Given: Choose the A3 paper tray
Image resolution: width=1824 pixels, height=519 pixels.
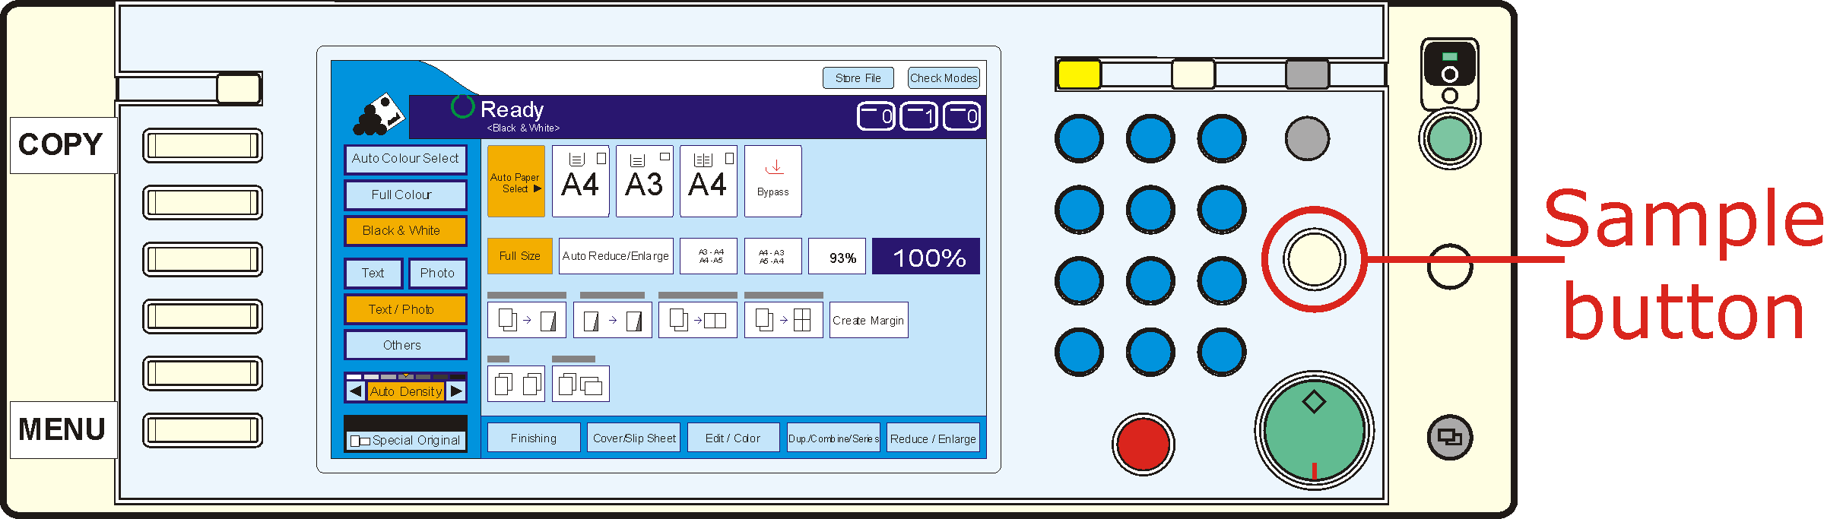Looking at the screenshot, I should tap(644, 181).
